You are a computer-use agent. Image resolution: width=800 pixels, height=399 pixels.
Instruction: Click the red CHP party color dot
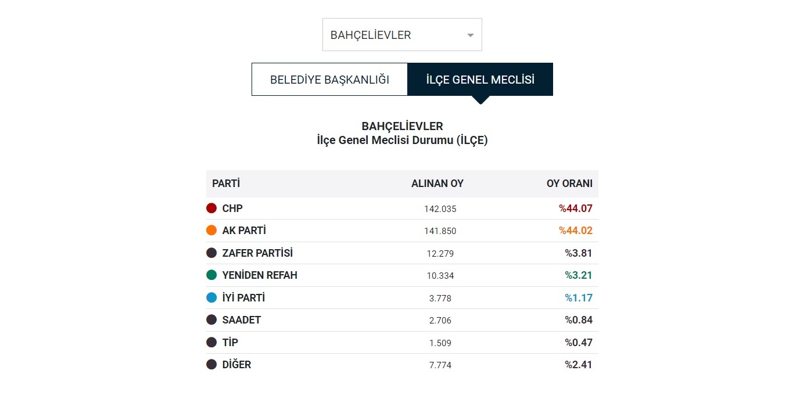point(211,208)
